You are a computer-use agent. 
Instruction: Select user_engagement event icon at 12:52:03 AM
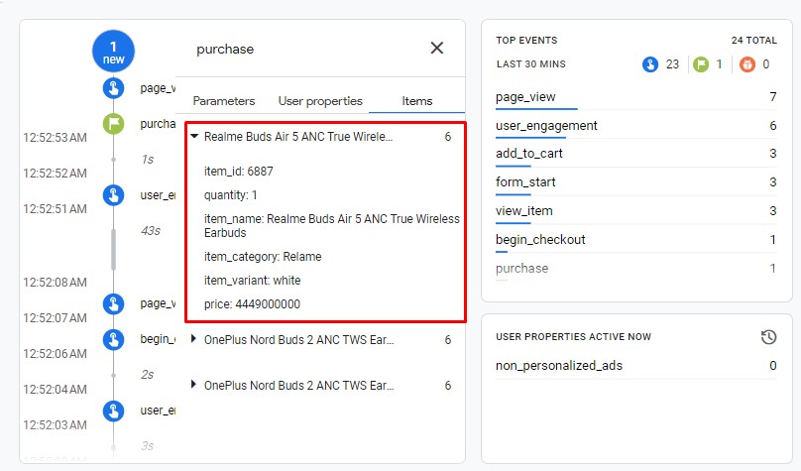click(113, 411)
